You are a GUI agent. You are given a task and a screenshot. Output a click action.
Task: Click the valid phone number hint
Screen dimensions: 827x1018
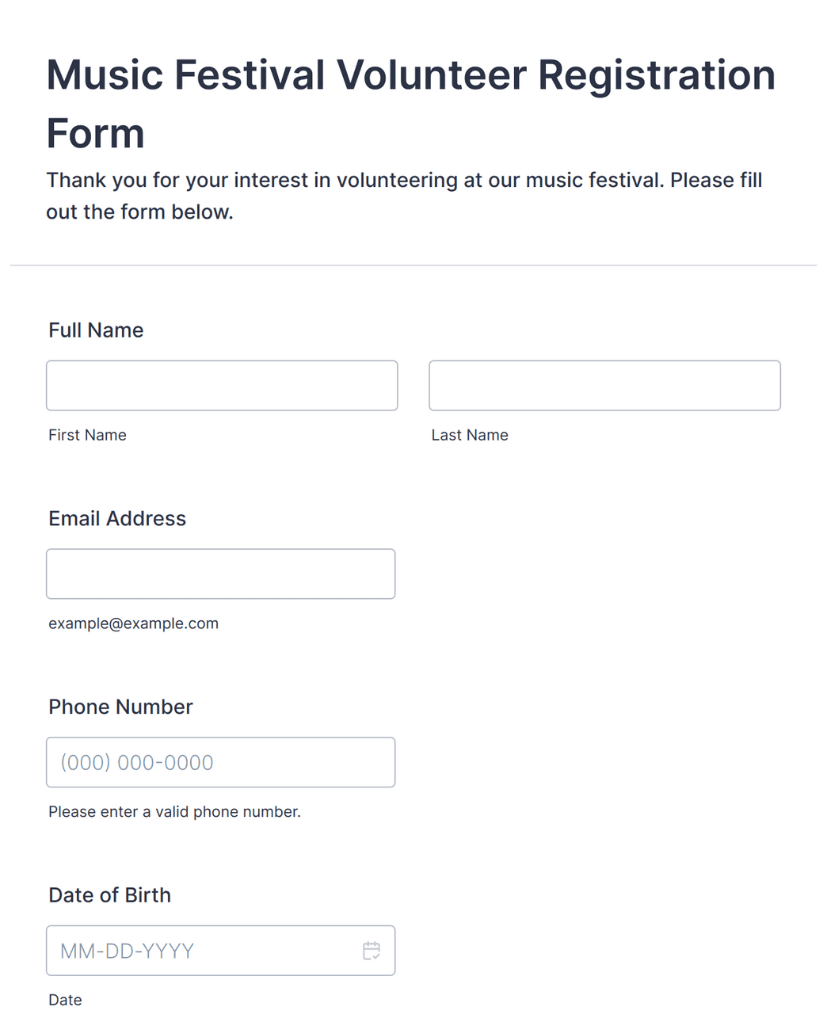[174, 812]
